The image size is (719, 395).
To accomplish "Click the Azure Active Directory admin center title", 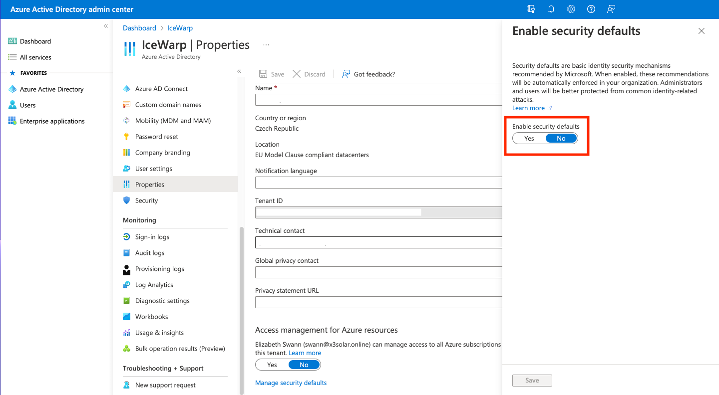I will [72, 9].
